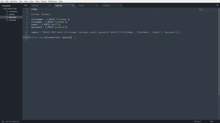Click INSERT INTO in the query string

point(49,32)
